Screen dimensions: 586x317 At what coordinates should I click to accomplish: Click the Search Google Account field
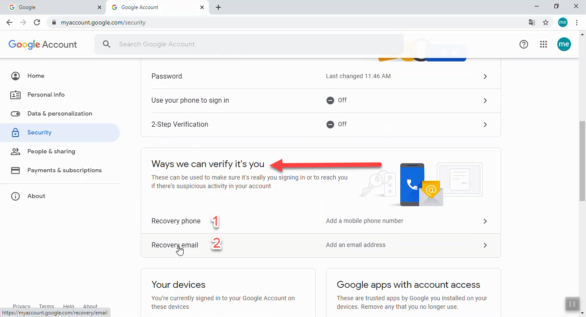[249, 44]
